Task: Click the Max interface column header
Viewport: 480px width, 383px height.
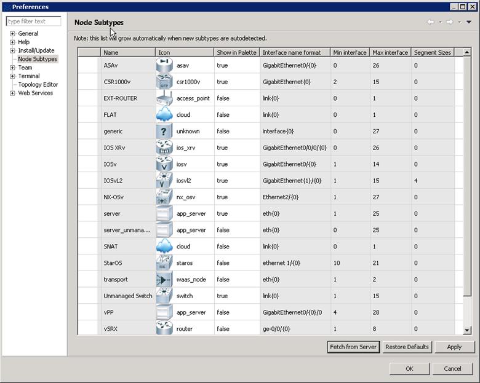Action: [x=390, y=52]
